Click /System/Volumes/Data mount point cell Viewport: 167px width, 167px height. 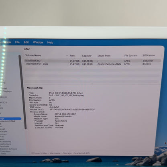[109, 64]
